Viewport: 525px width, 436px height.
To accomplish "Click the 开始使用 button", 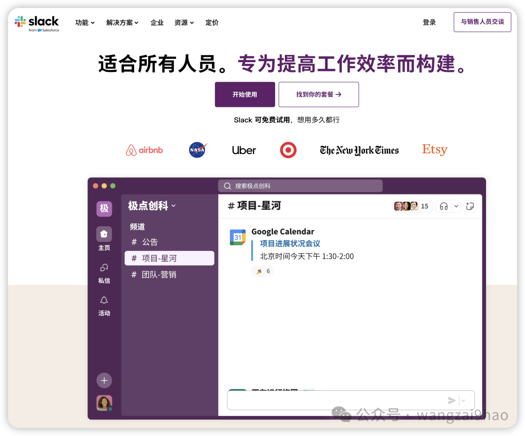I will point(245,94).
